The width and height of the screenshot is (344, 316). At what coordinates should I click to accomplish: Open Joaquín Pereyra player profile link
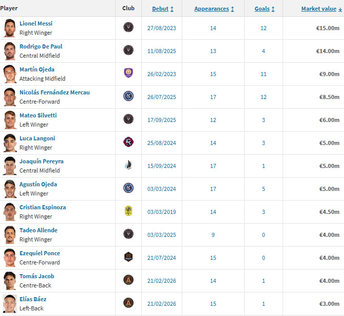pyautogui.click(x=41, y=161)
